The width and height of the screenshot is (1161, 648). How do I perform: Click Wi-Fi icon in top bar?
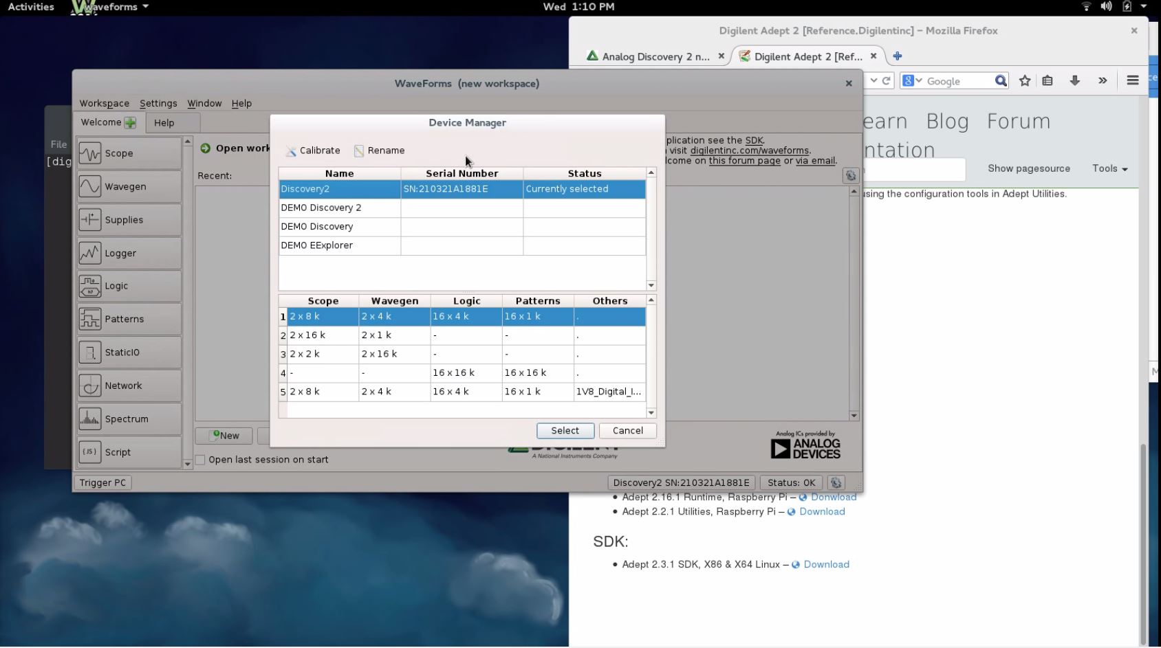(1087, 7)
